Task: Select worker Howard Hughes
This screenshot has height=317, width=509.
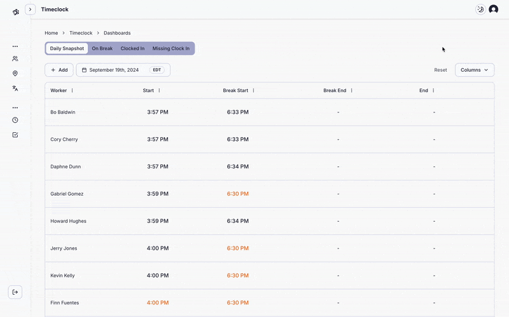Action: (x=68, y=221)
